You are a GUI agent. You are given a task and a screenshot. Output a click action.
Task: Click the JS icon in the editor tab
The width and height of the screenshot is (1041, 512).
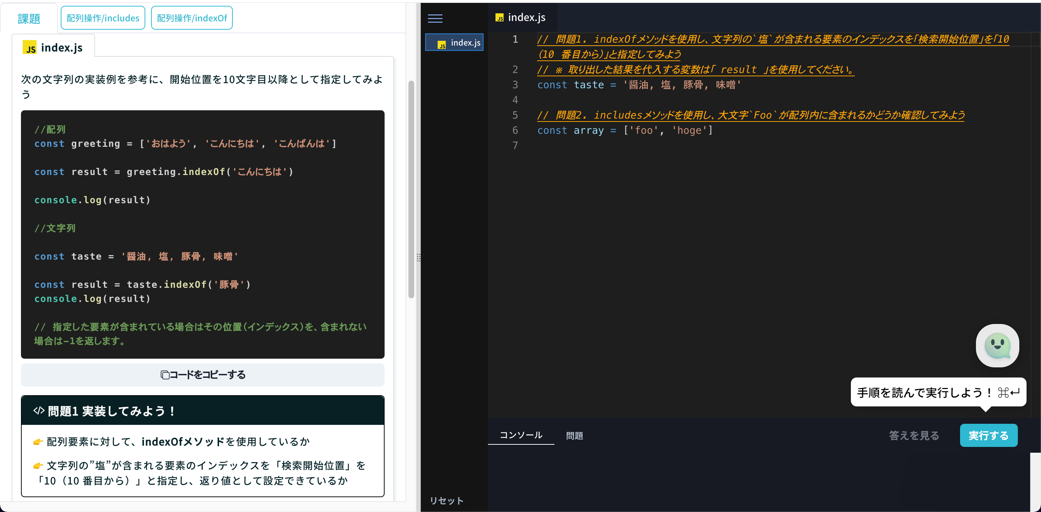(500, 18)
